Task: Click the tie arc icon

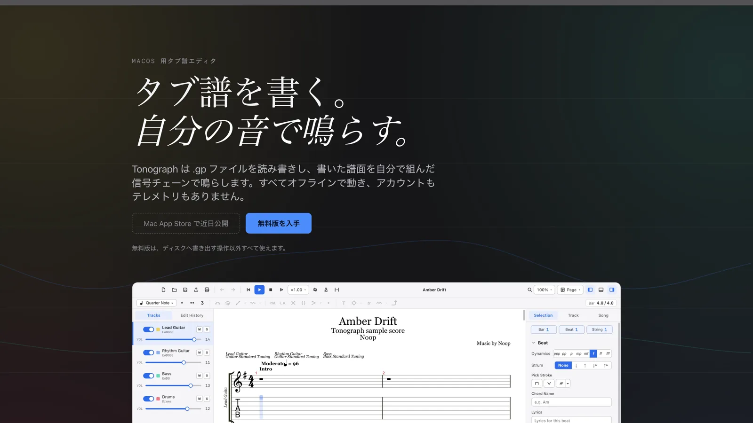Action: tap(217, 303)
